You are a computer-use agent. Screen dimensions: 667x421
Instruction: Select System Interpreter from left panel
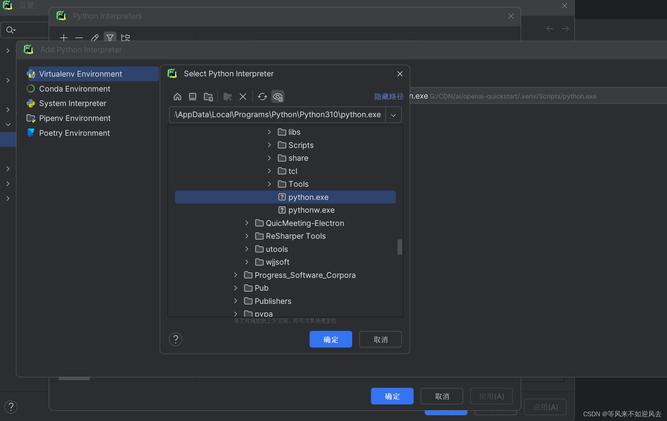click(x=72, y=103)
